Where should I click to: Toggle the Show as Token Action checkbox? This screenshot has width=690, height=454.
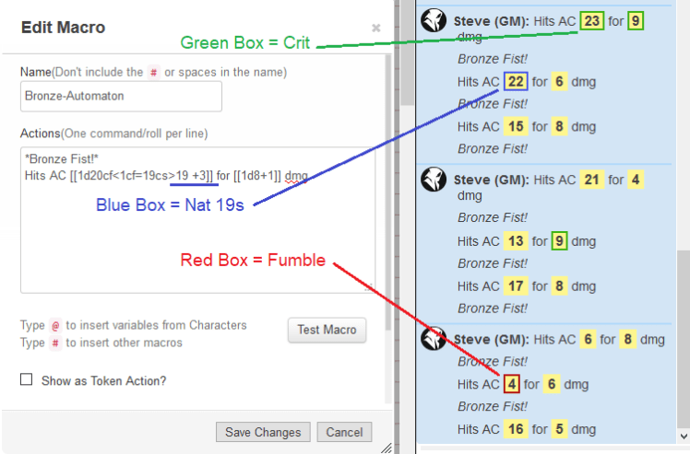click(26, 379)
